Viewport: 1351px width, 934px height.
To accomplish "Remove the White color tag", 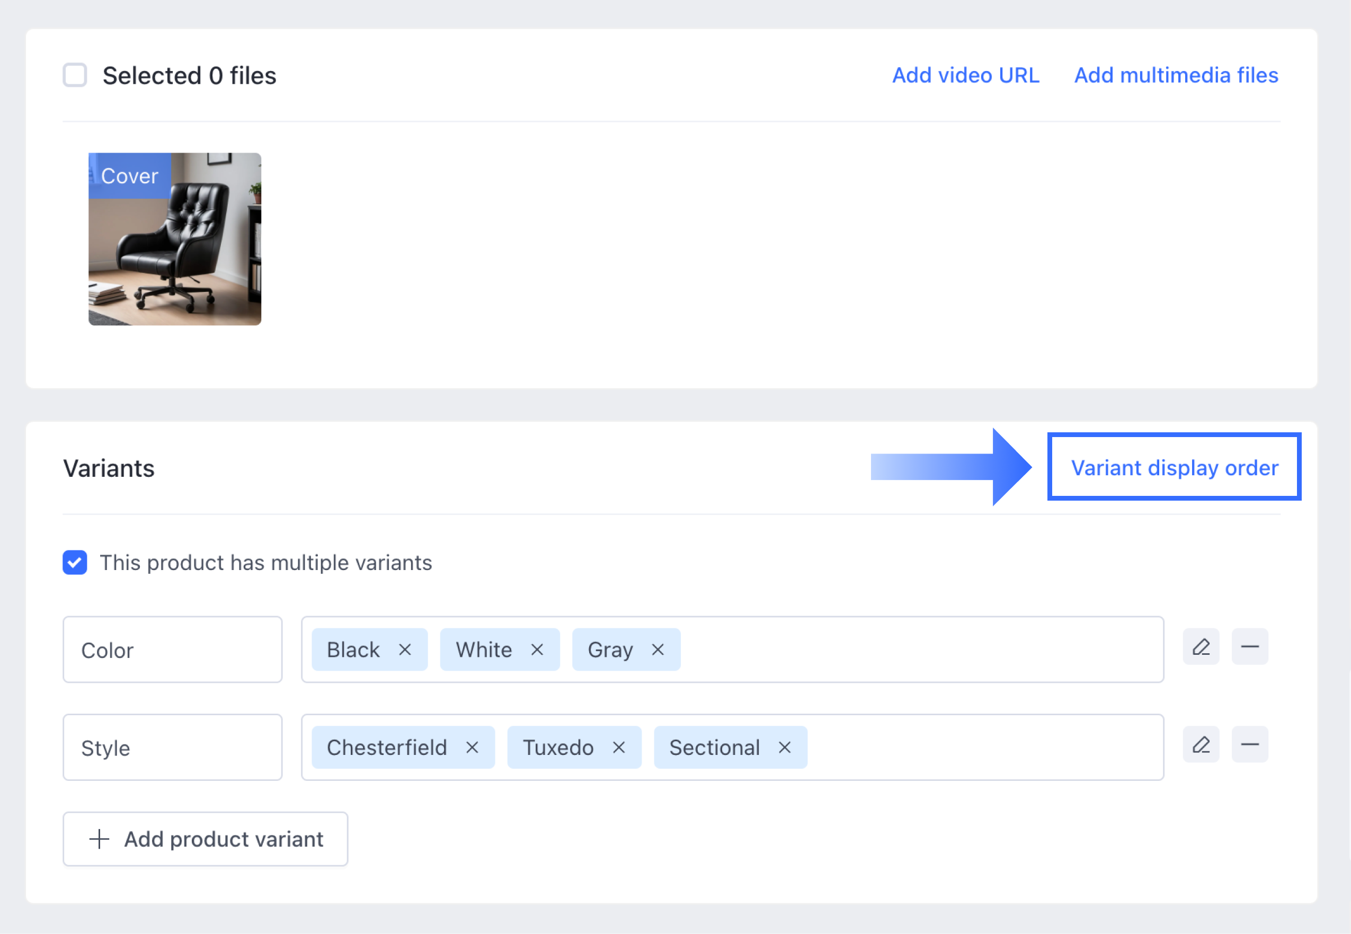I will tap(537, 650).
